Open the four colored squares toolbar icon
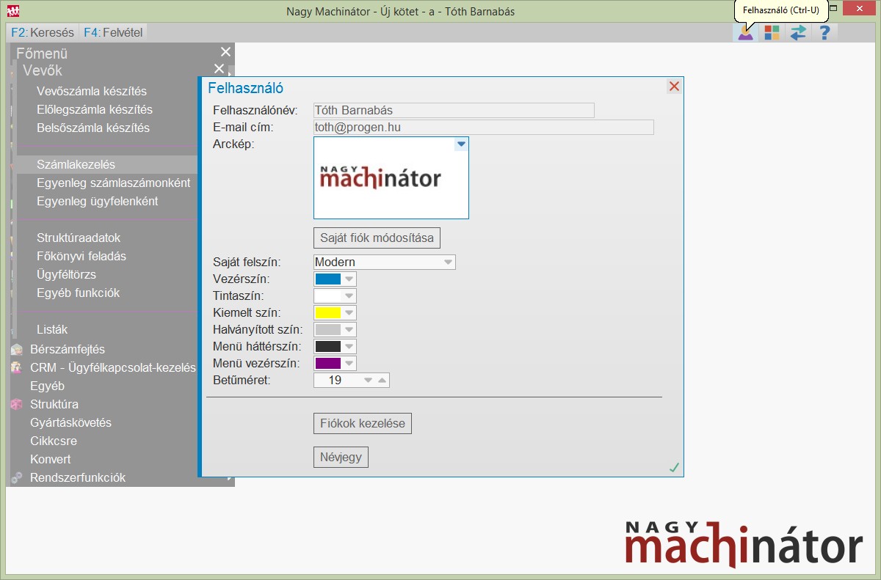 772,33
